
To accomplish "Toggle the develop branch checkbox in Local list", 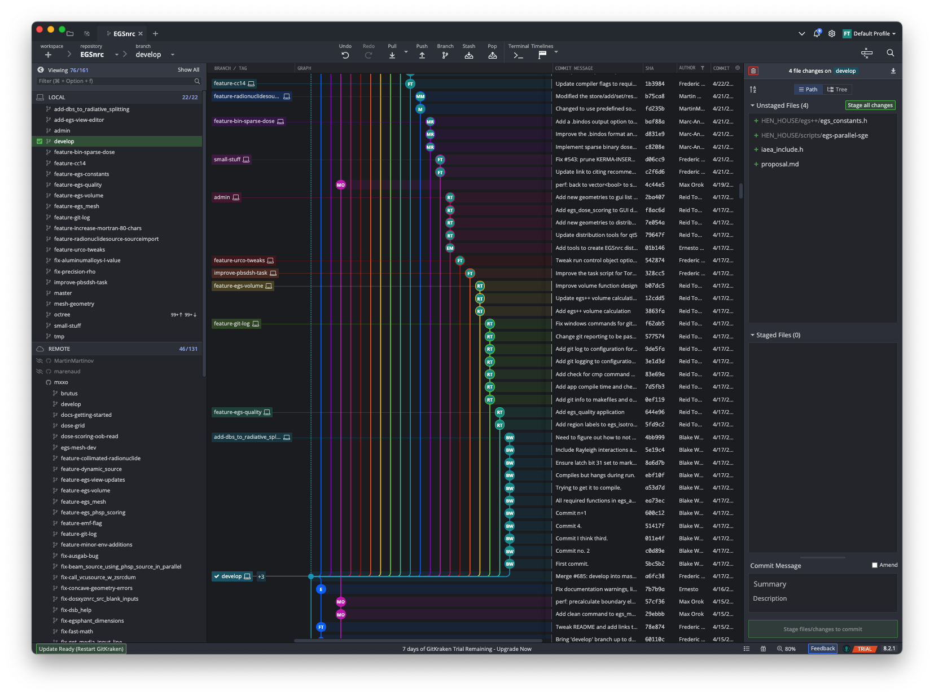I will [x=40, y=142].
